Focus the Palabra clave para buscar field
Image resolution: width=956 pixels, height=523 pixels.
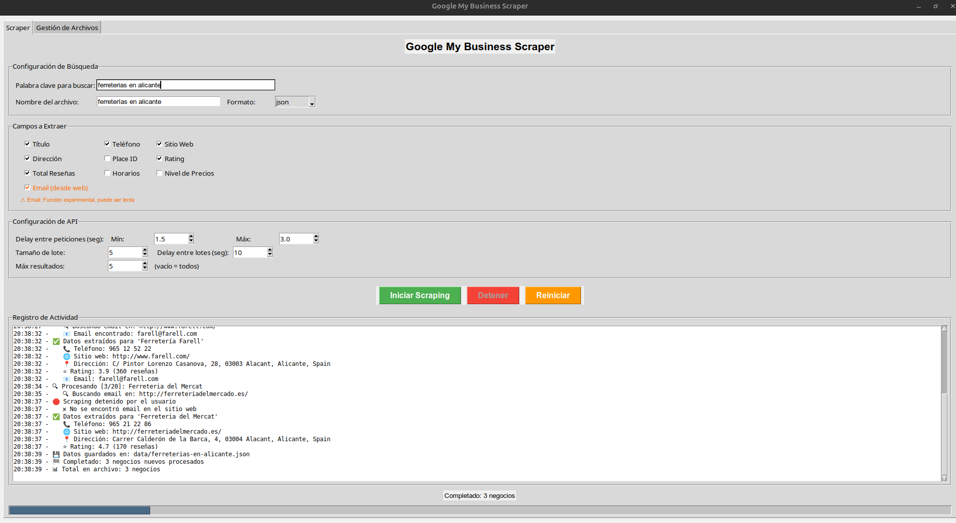tap(185, 85)
